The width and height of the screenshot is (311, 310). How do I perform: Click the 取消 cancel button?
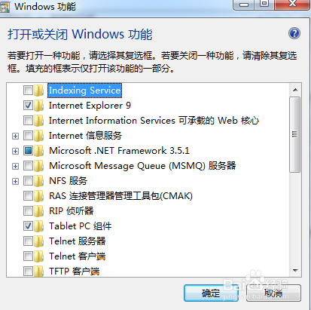[x=273, y=293]
